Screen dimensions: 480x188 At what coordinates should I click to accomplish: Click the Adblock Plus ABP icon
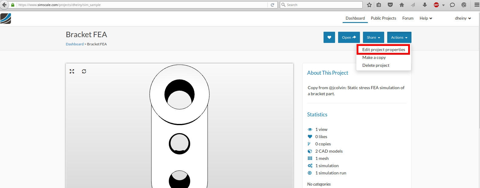pyautogui.click(x=436, y=5)
